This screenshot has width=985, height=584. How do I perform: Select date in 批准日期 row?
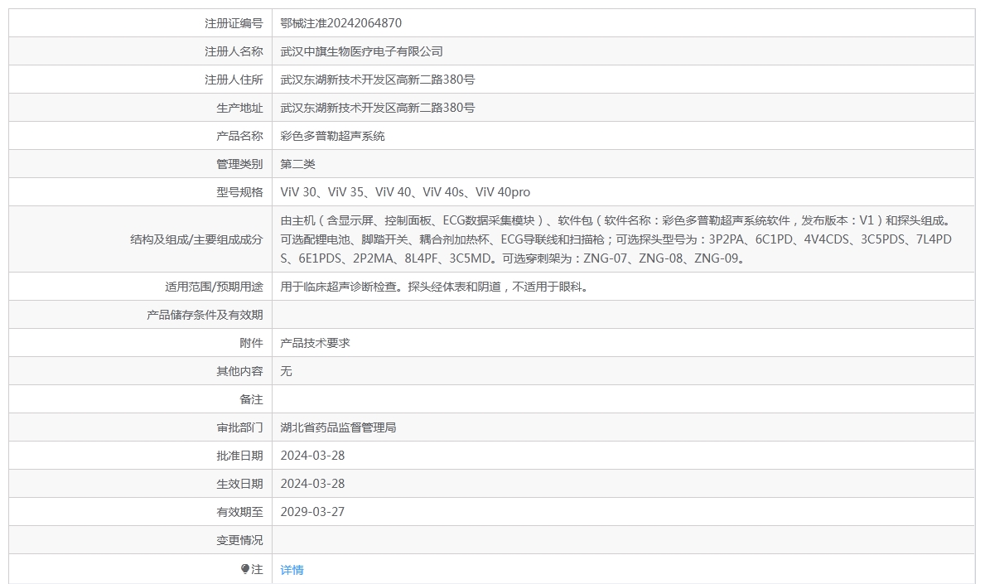coord(312,456)
